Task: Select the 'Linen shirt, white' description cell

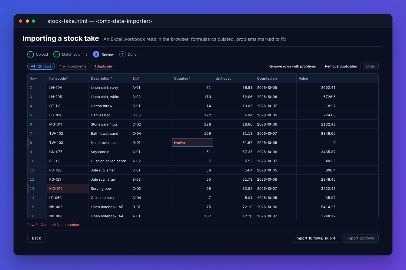Action: click(109, 97)
